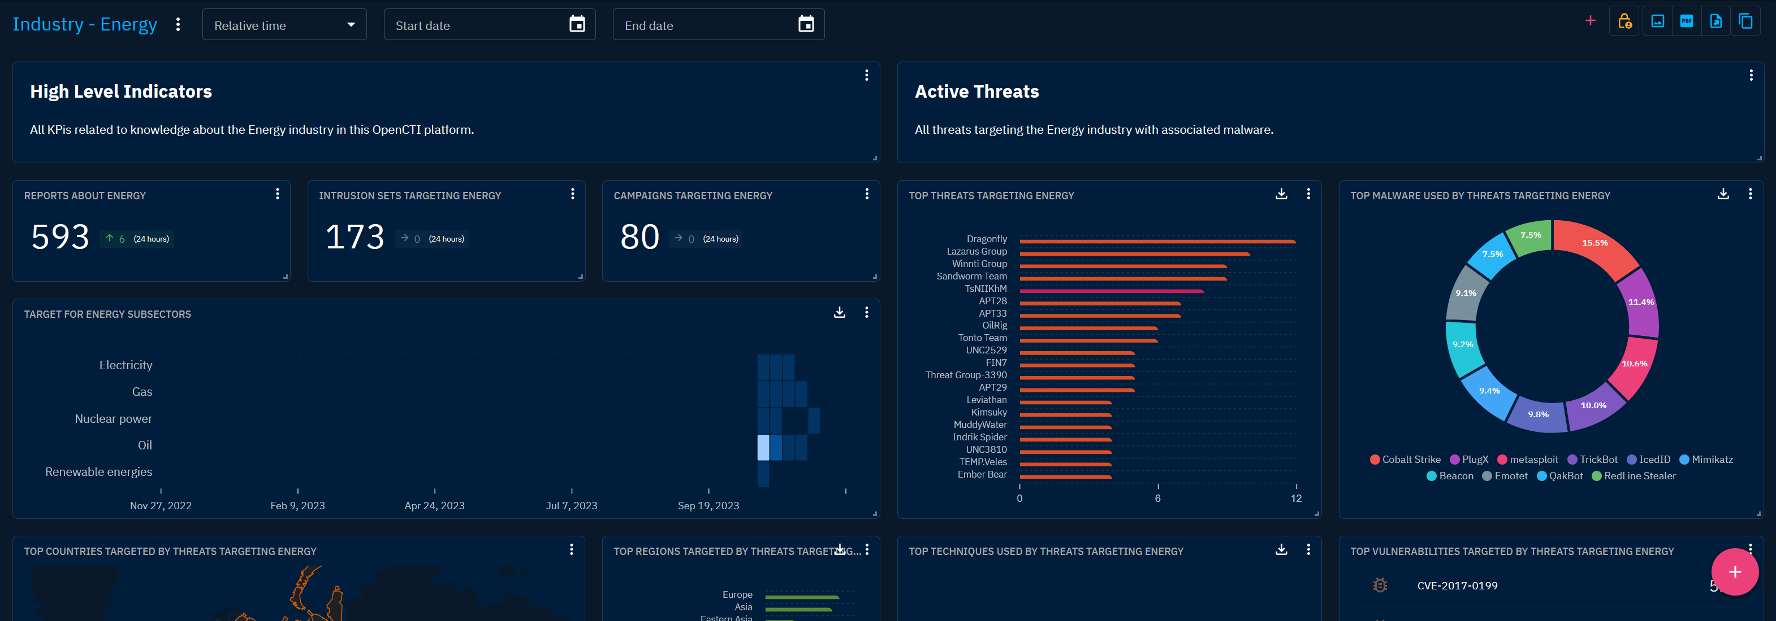Export dashboard to PDF
Viewport: 1776px width, 621px height.
coord(1686,22)
